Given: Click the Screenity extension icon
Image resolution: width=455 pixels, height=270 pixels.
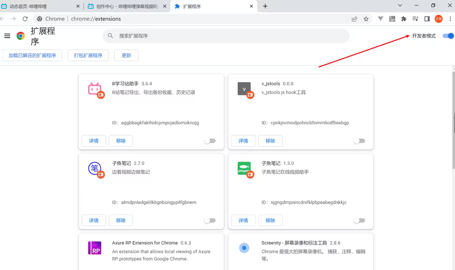Looking at the screenshot, I should (x=244, y=248).
